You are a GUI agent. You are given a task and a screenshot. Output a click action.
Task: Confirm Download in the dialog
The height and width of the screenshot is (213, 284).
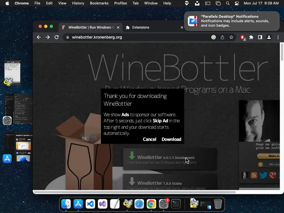click(x=171, y=139)
